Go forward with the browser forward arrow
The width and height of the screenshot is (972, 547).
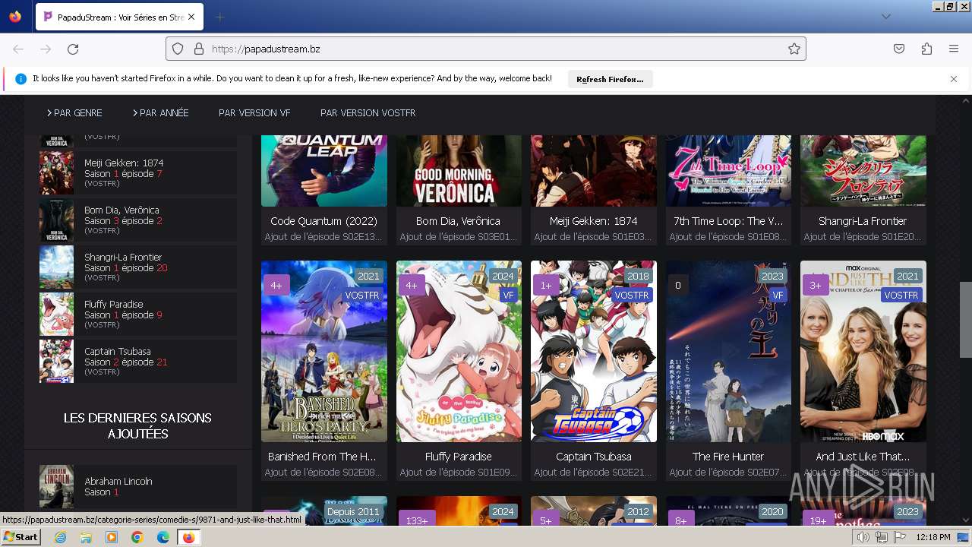pyautogui.click(x=46, y=49)
